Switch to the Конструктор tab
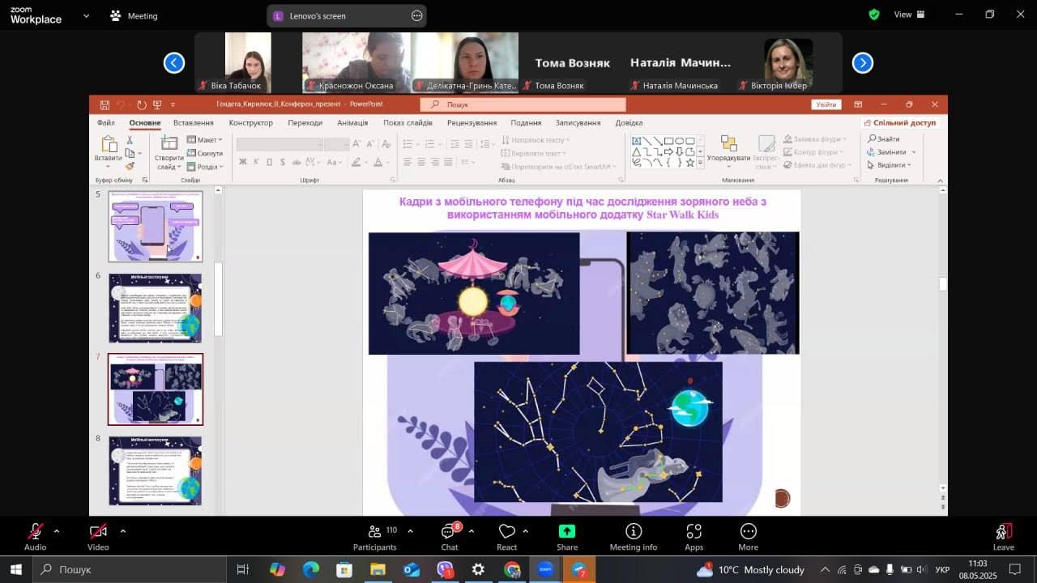The width and height of the screenshot is (1037, 583). point(251,123)
